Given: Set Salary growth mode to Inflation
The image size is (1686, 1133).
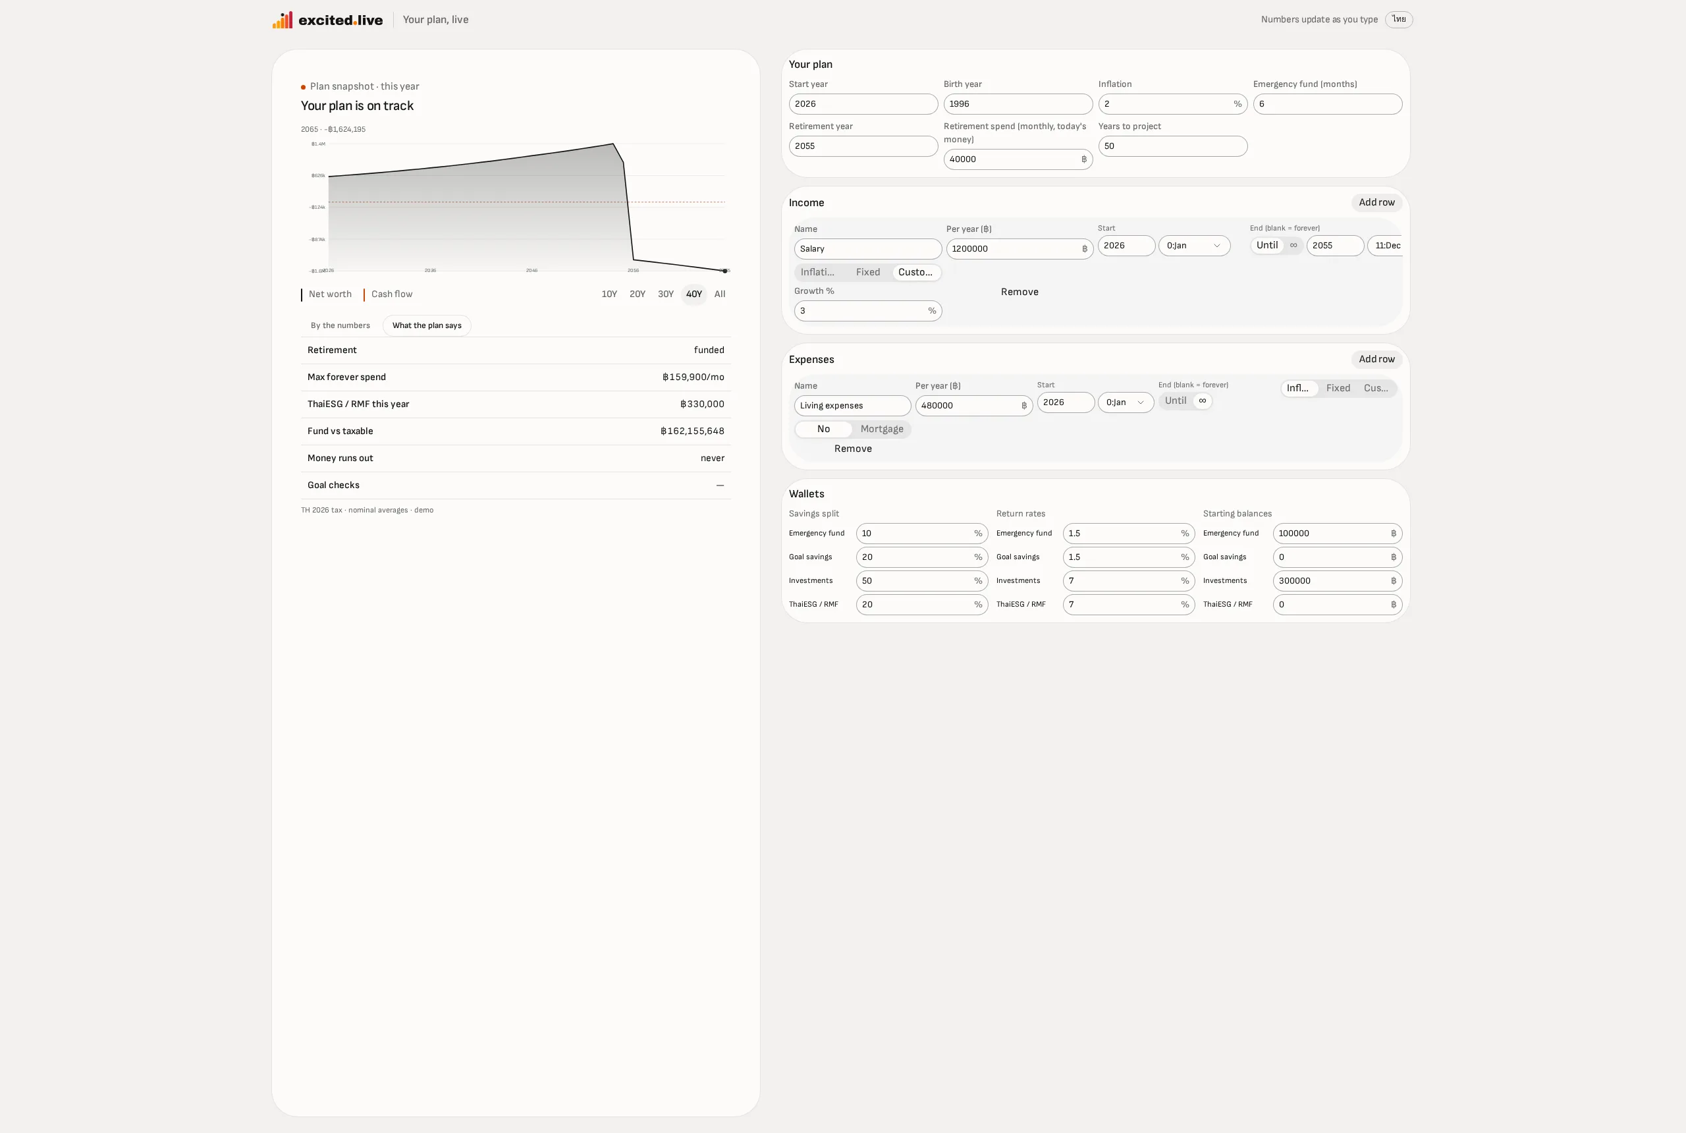Looking at the screenshot, I should point(817,273).
